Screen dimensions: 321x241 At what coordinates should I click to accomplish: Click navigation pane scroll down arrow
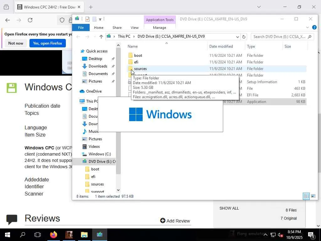point(118,190)
